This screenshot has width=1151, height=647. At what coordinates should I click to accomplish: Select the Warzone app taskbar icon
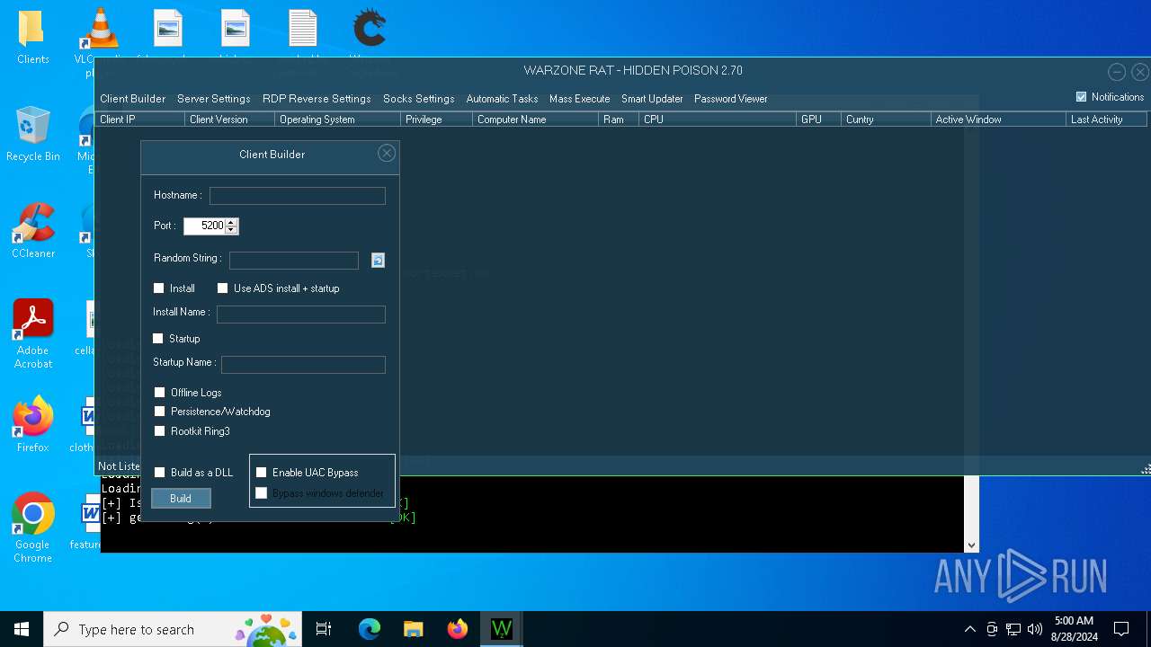click(501, 629)
